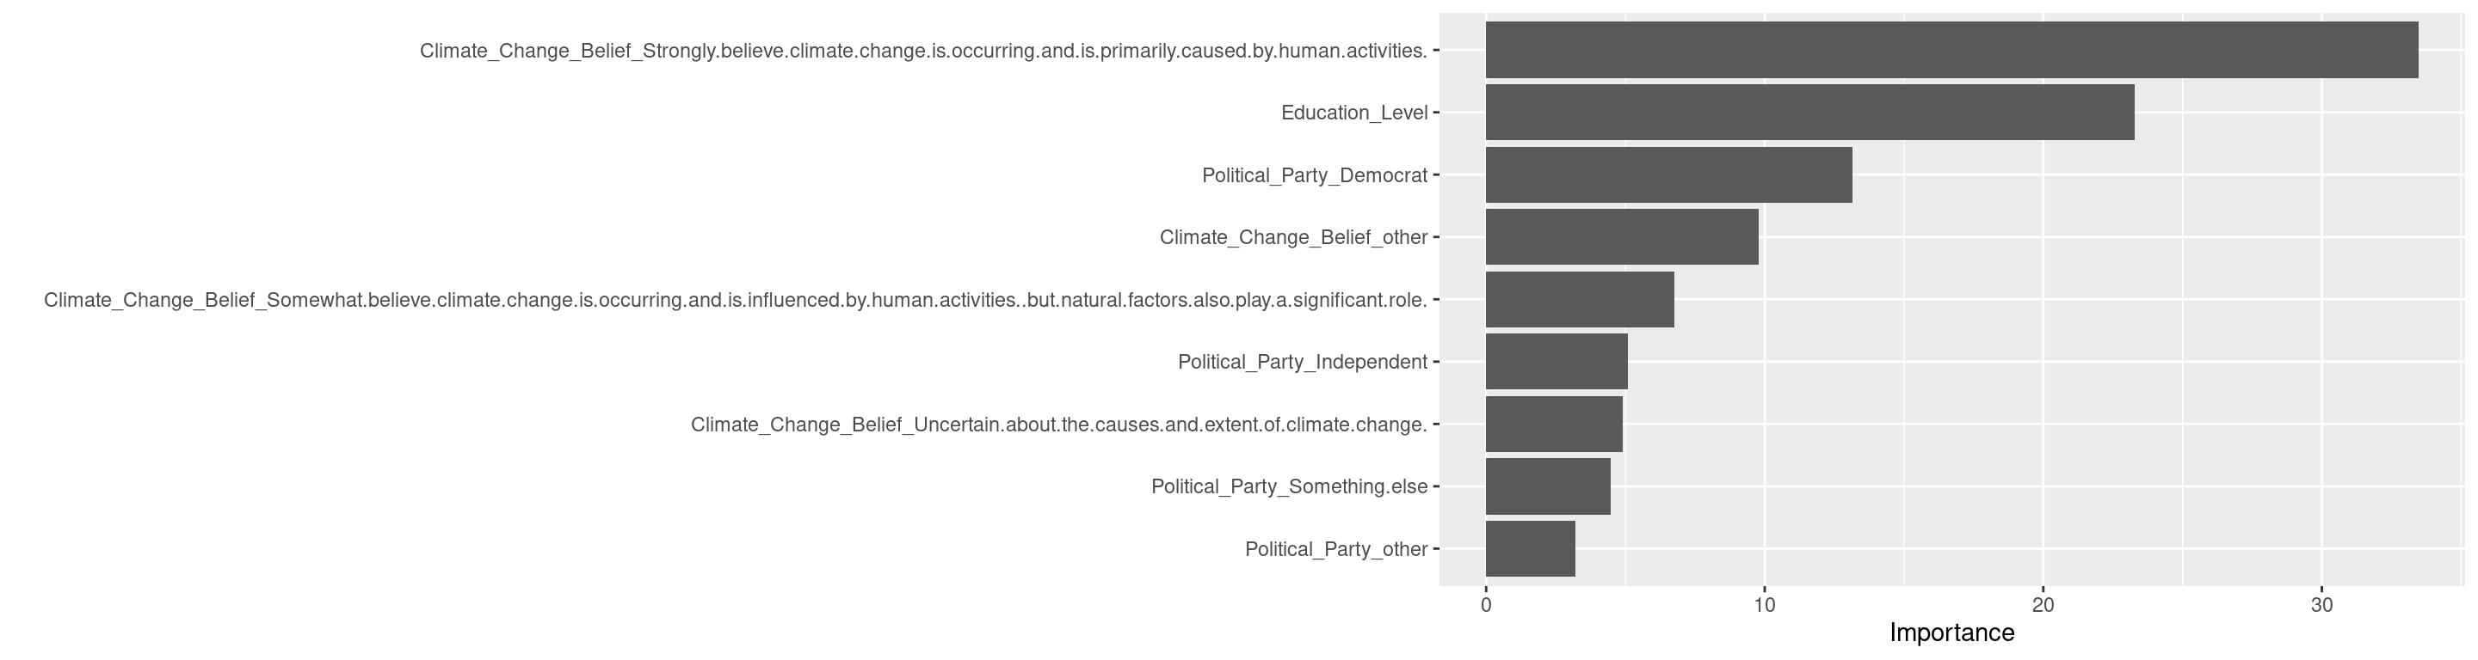
Task: Select the Political_Party_Democrat label text
Action: (x=1314, y=176)
